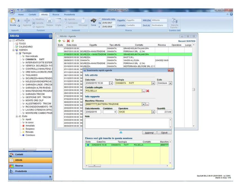
Task: Browse machines with the ellipsis beside Macchina / Risorsa
Action: click(x=147, y=104)
